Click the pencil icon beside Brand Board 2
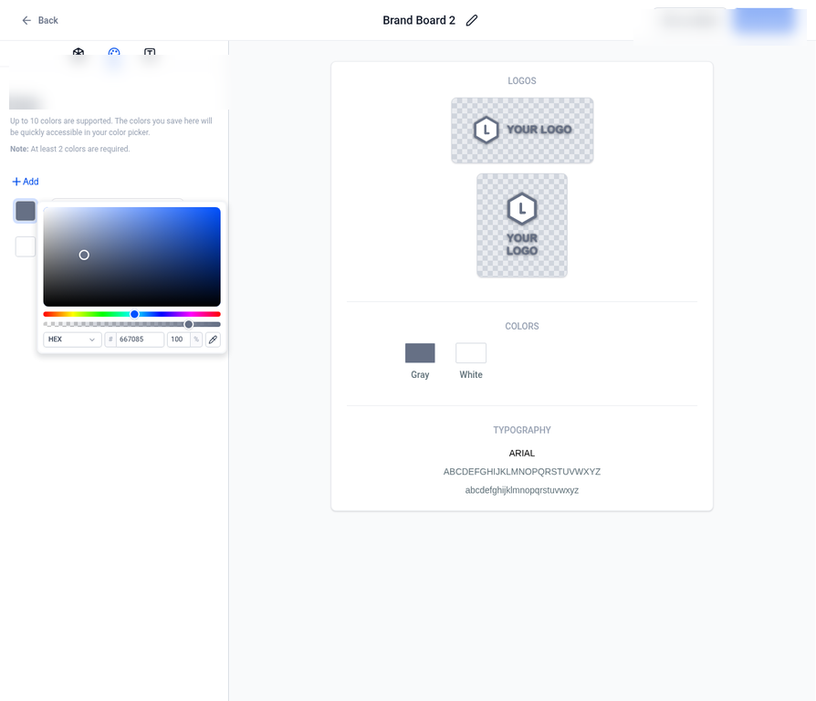 click(472, 20)
